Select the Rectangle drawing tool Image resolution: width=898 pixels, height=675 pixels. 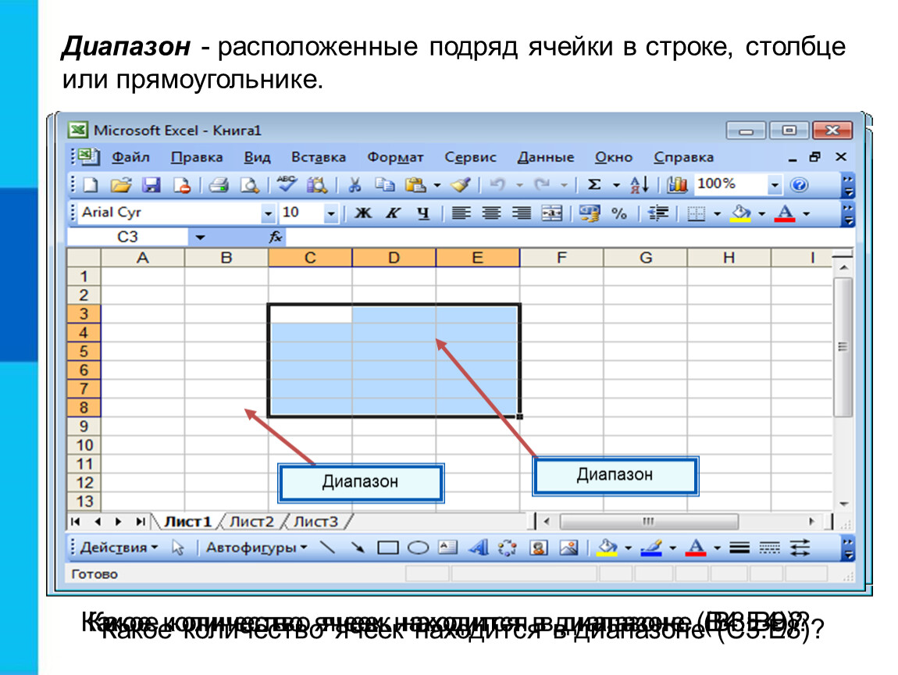click(x=388, y=548)
